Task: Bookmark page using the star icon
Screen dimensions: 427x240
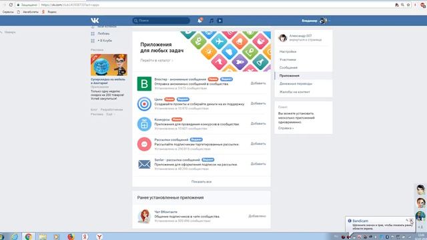Action: point(408,5)
